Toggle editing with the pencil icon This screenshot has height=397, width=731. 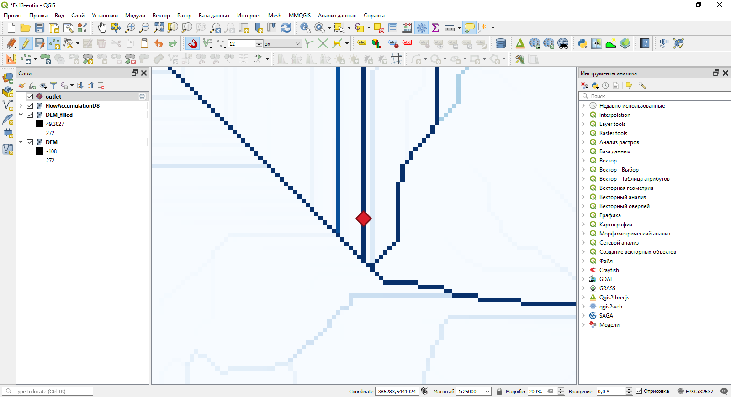26,43
